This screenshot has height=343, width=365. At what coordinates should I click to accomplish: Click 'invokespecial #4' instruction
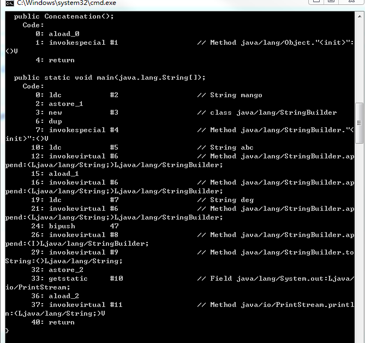click(83, 130)
